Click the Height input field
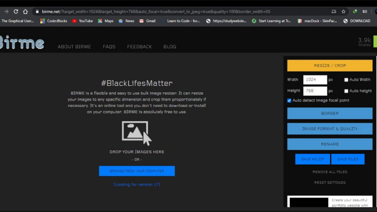Viewport: 377px width, 212px height. click(x=315, y=91)
